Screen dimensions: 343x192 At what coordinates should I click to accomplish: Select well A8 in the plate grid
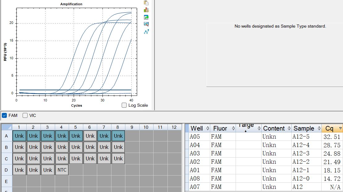(118, 136)
